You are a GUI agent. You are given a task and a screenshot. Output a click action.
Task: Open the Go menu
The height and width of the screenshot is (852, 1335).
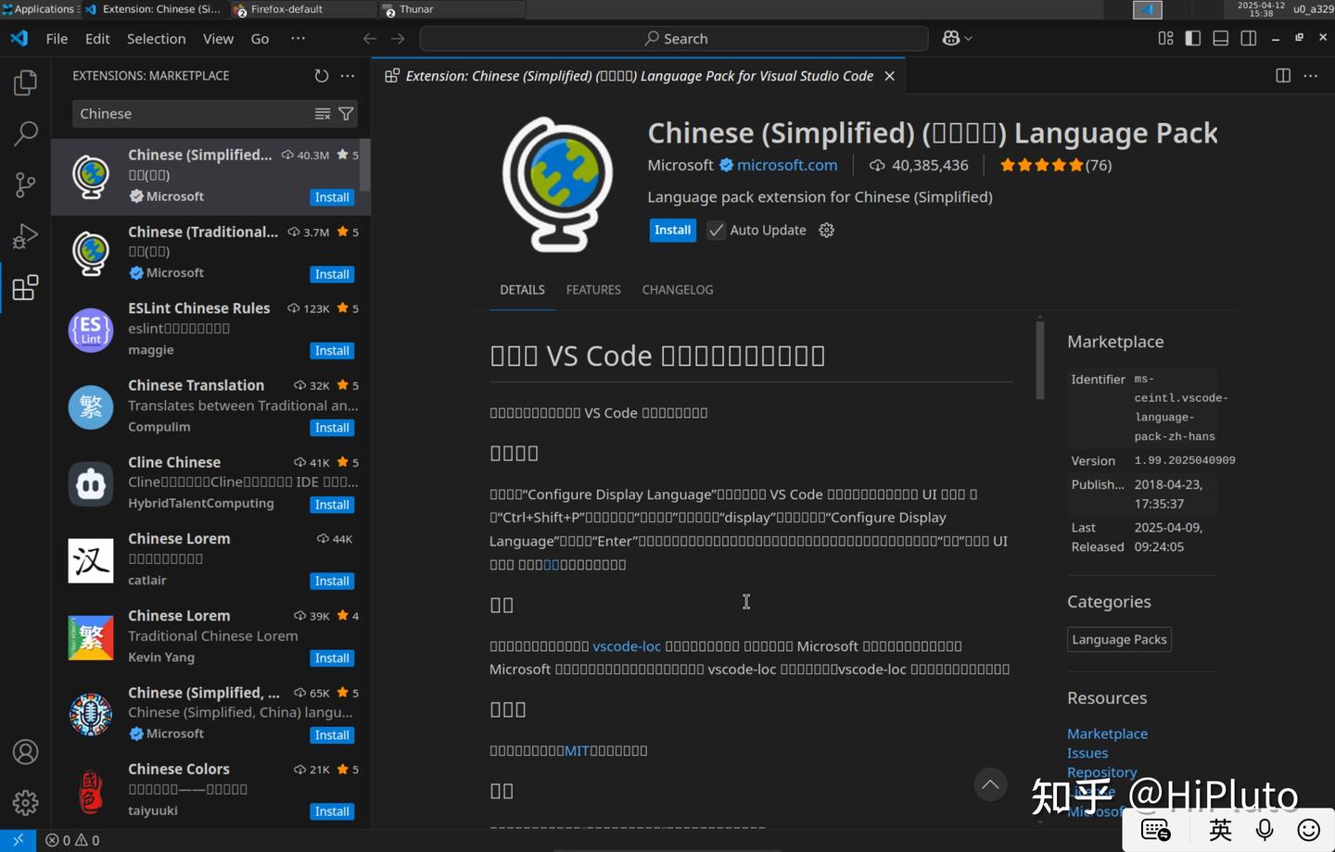(x=259, y=39)
